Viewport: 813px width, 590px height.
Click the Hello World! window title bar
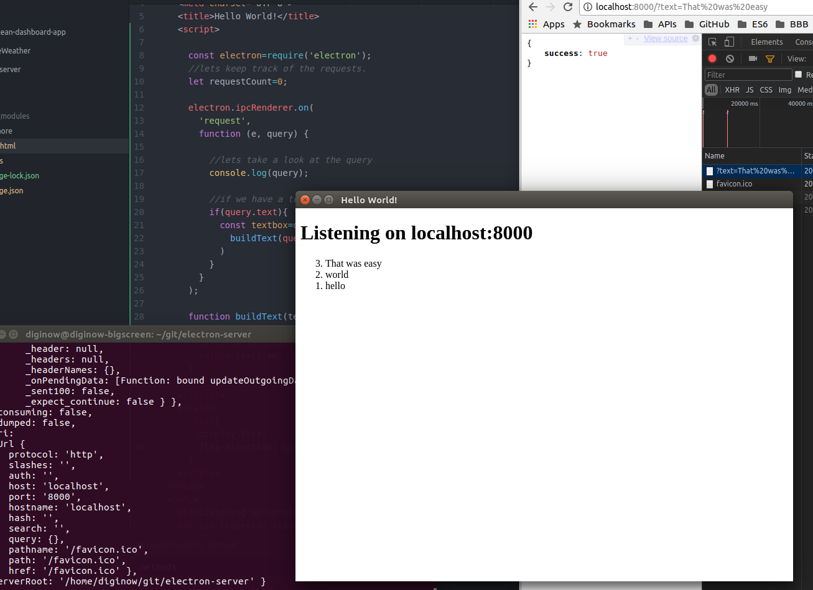coord(544,200)
